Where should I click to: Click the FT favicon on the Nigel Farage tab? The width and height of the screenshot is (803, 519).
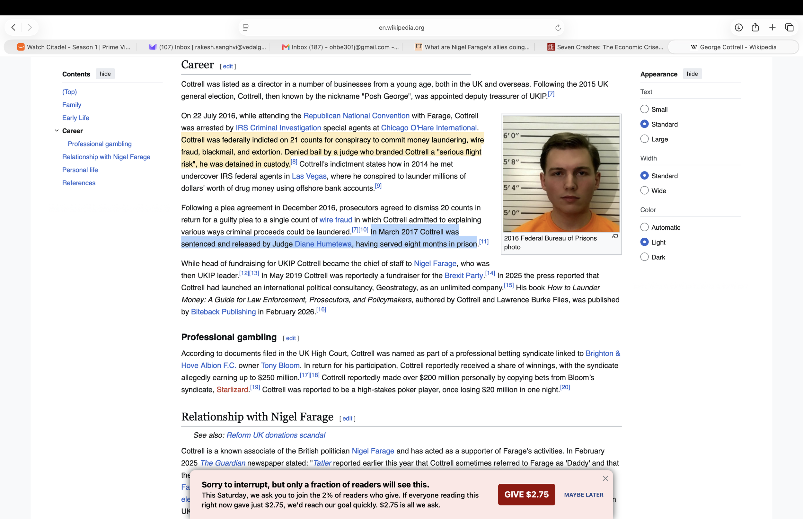419,47
